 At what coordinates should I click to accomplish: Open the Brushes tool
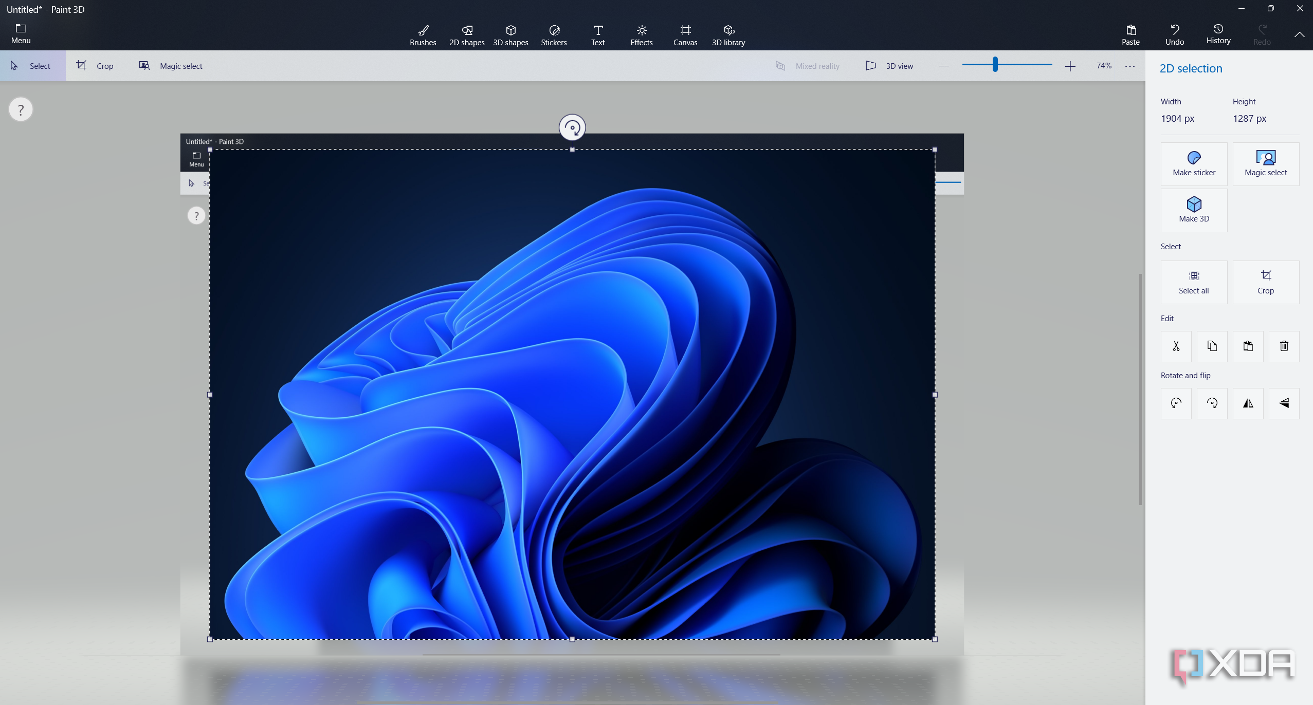(423, 35)
